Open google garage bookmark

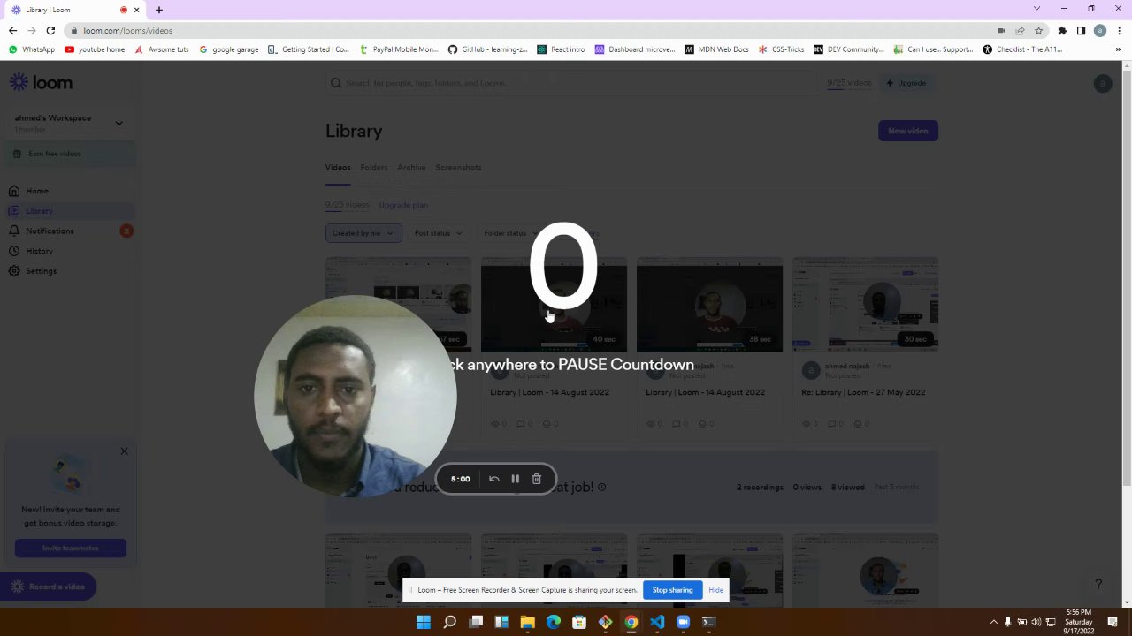click(229, 49)
